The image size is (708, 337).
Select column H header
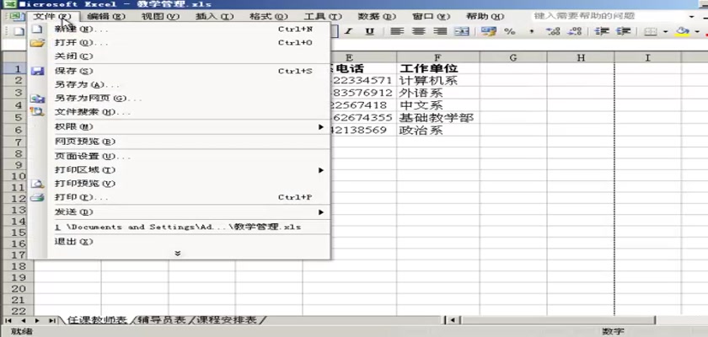581,57
